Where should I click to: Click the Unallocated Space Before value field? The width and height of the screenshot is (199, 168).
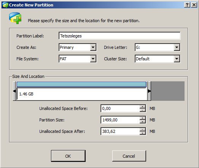120,108
